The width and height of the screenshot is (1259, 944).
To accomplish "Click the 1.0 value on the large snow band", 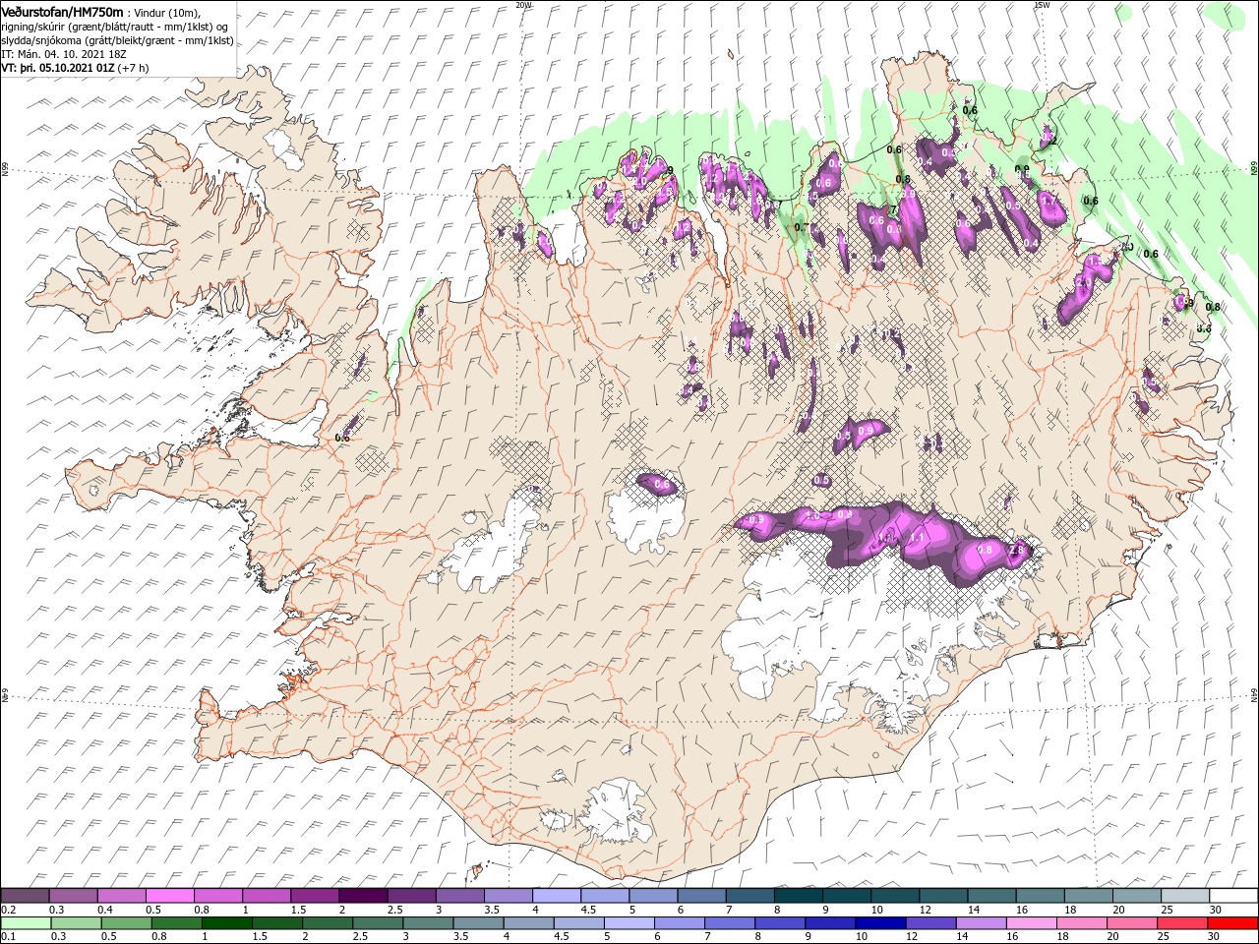I will tap(812, 515).
